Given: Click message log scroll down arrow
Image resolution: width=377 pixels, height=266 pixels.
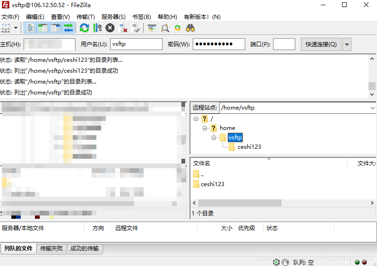Looking at the screenshot, I should click(372, 94).
